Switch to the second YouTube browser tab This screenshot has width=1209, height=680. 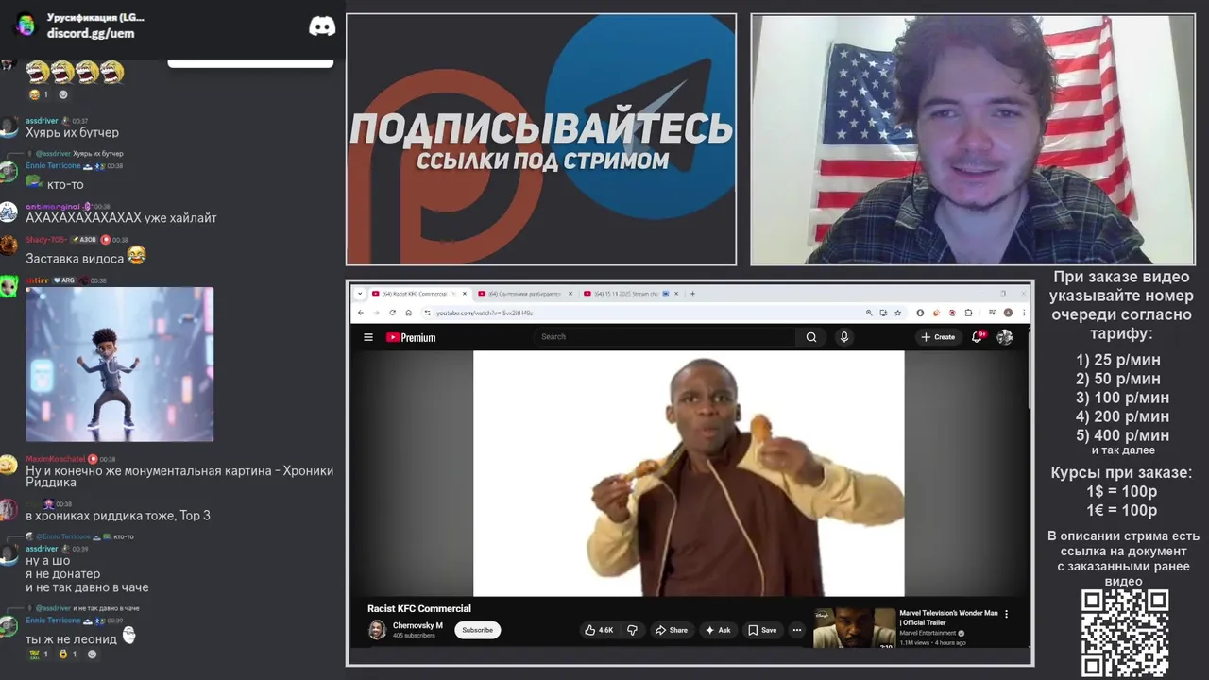pos(522,294)
